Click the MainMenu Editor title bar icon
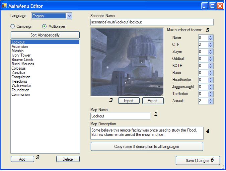226x171 pixels. click(x=4, y=6)
